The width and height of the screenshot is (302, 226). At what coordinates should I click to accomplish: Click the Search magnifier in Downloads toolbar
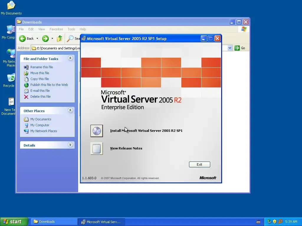pyautogui.click(x=70, y=39)
